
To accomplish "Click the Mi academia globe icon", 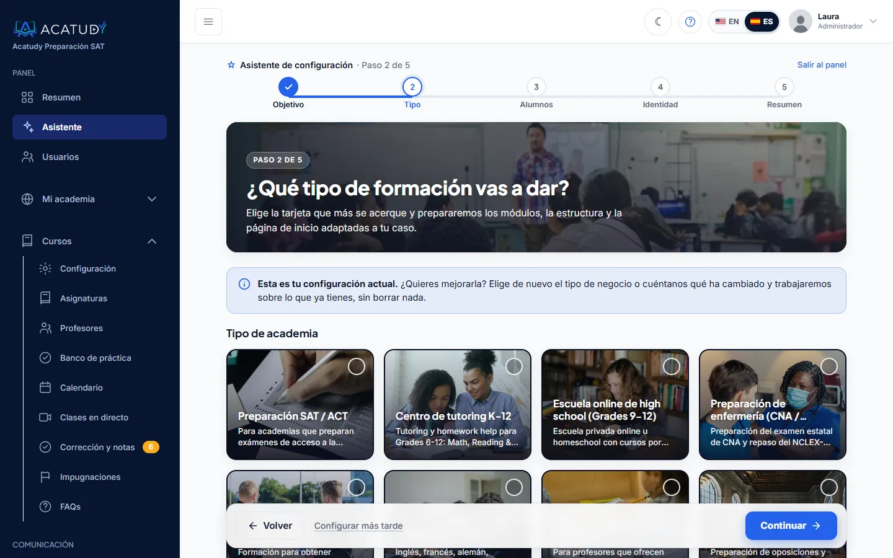I will click(27, 199).
